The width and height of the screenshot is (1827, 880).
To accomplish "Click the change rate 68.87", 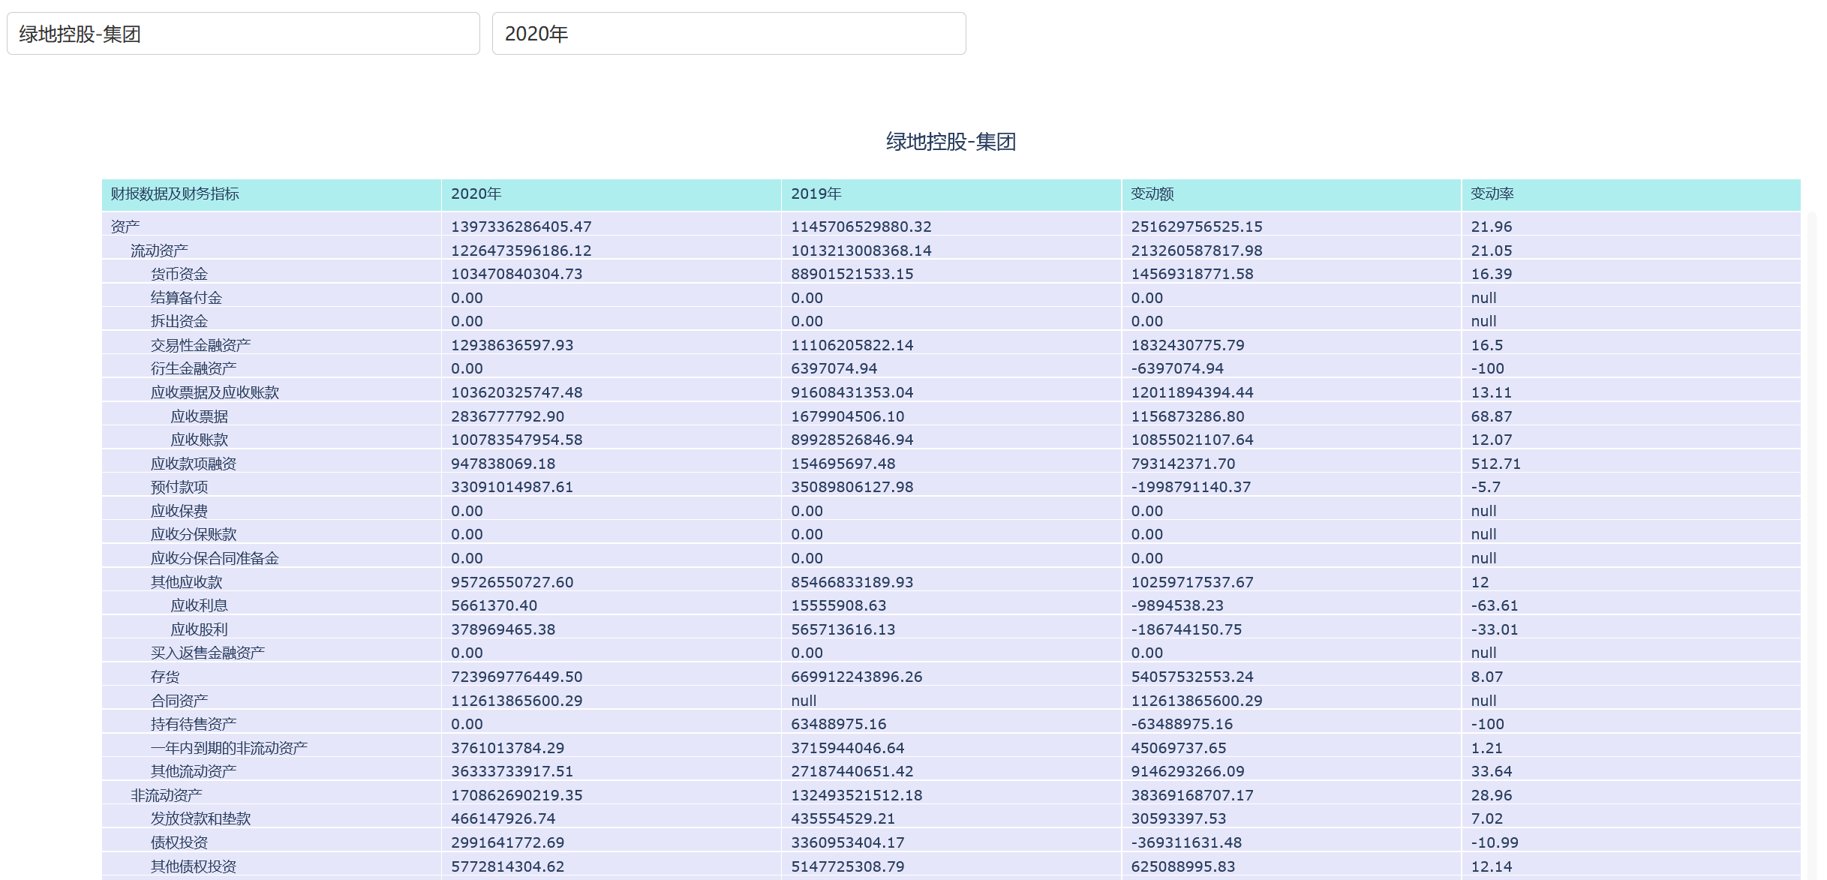I will click(1491, 416).
